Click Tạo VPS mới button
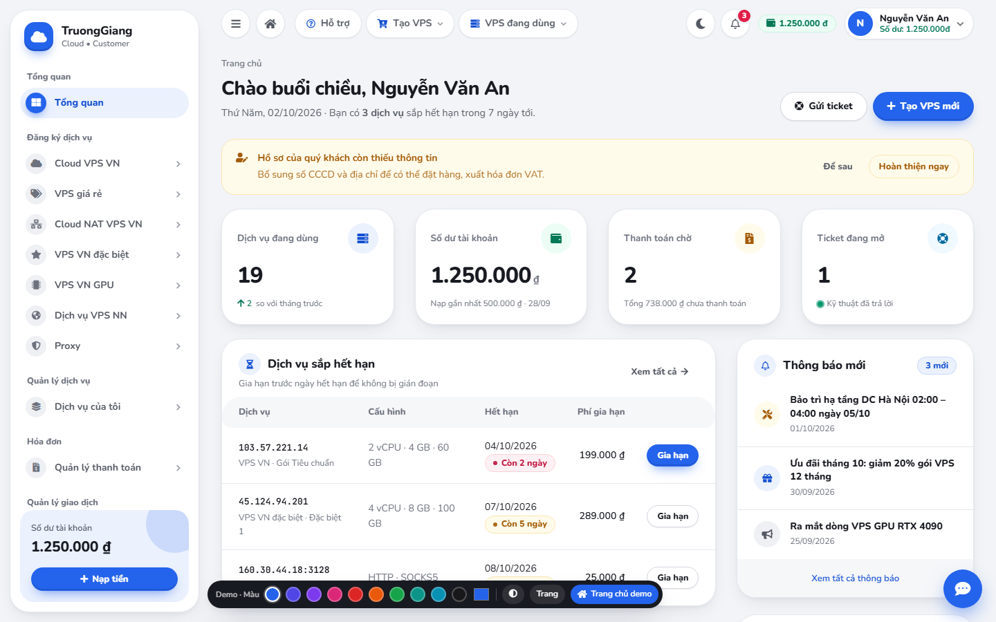The height and width of the screenshot is (622, 996). (923, 106)
